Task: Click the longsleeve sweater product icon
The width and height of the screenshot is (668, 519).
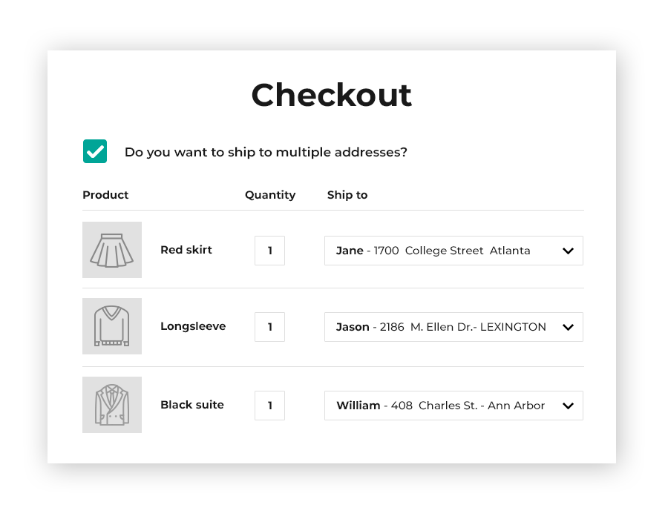Action: click(x=112, y=326)
